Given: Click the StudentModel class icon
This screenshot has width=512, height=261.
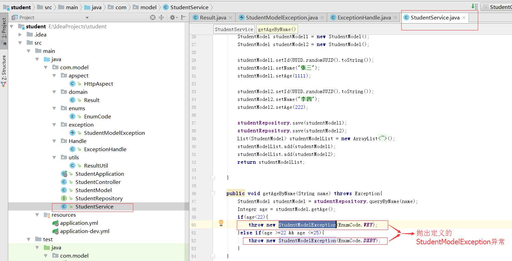Looking at the screenshot, I should click(64, 190).
